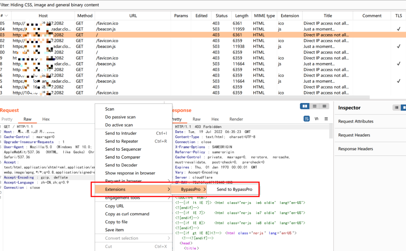Click Send to Intruder in the menu
This screenshot has width=406, height=251.
pyautogui.click(x=121, y=133)
